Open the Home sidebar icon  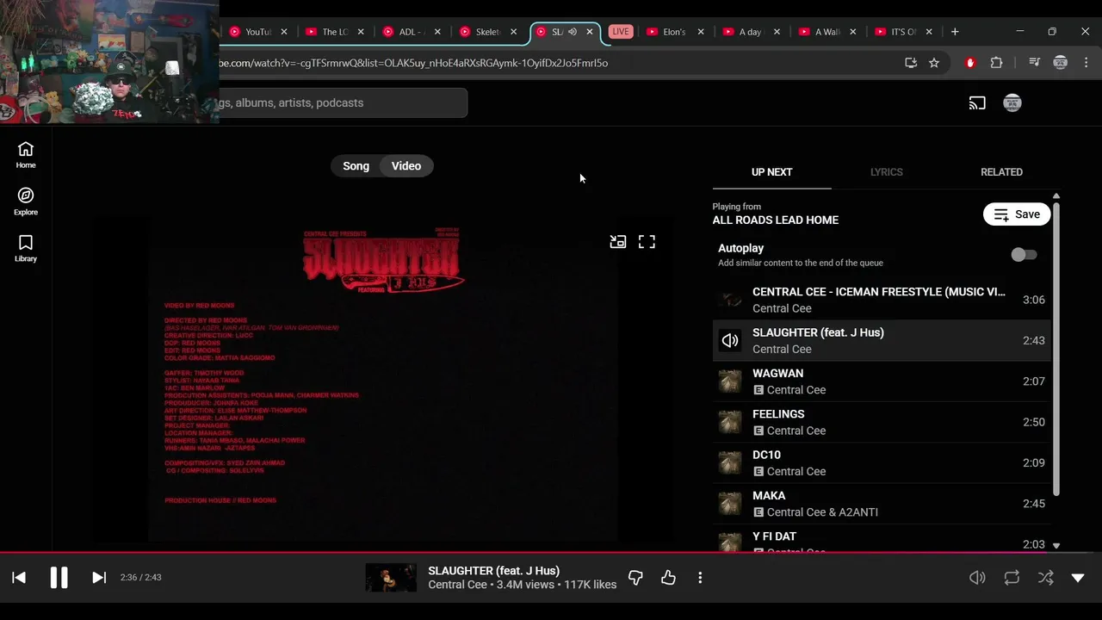pos(26,155)
